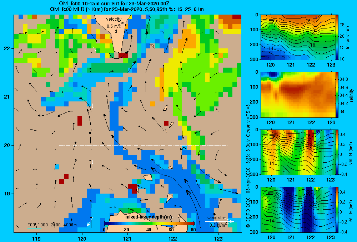Click the '14' isotherm label in temperature panel
Image resolution: width=357 pixels, height=242 pixels.
click(x=271, y=48)
